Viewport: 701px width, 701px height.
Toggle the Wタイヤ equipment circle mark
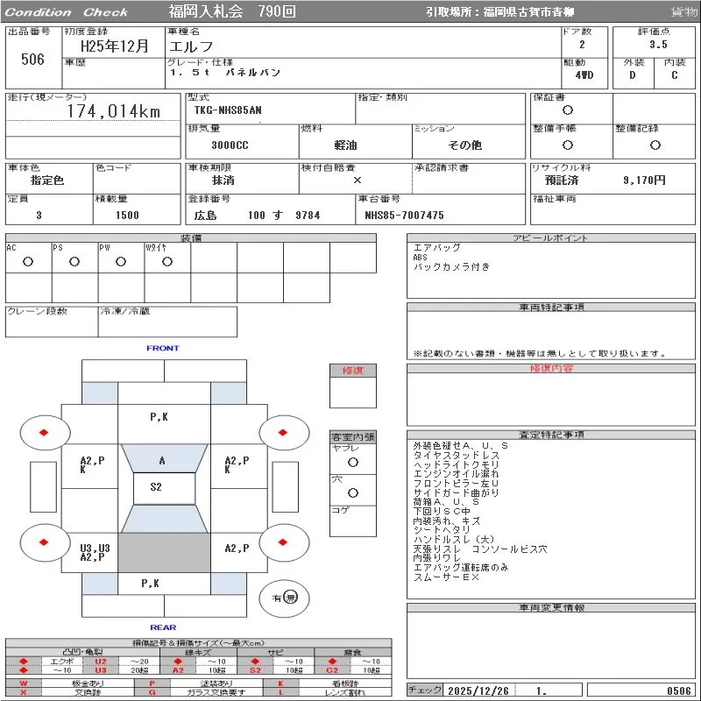[166, 261]
